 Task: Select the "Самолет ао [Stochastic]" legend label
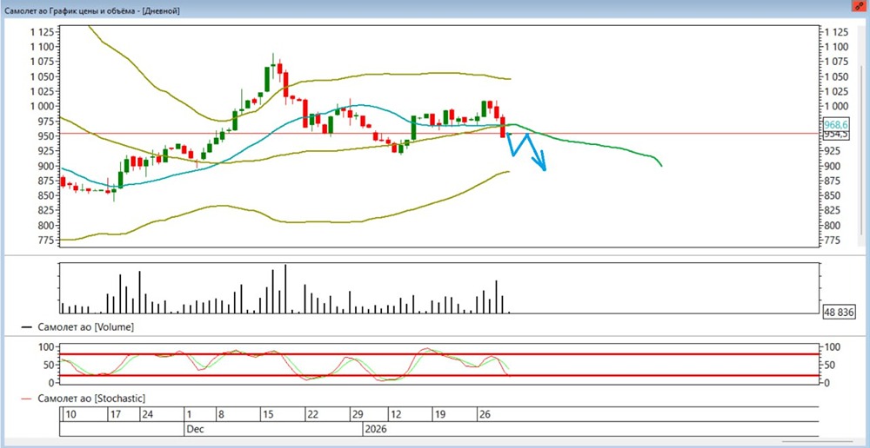91,399
